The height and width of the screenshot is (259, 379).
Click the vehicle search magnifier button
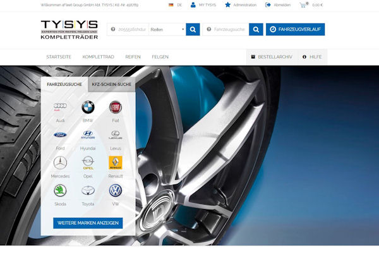click(x=256, y=30)
